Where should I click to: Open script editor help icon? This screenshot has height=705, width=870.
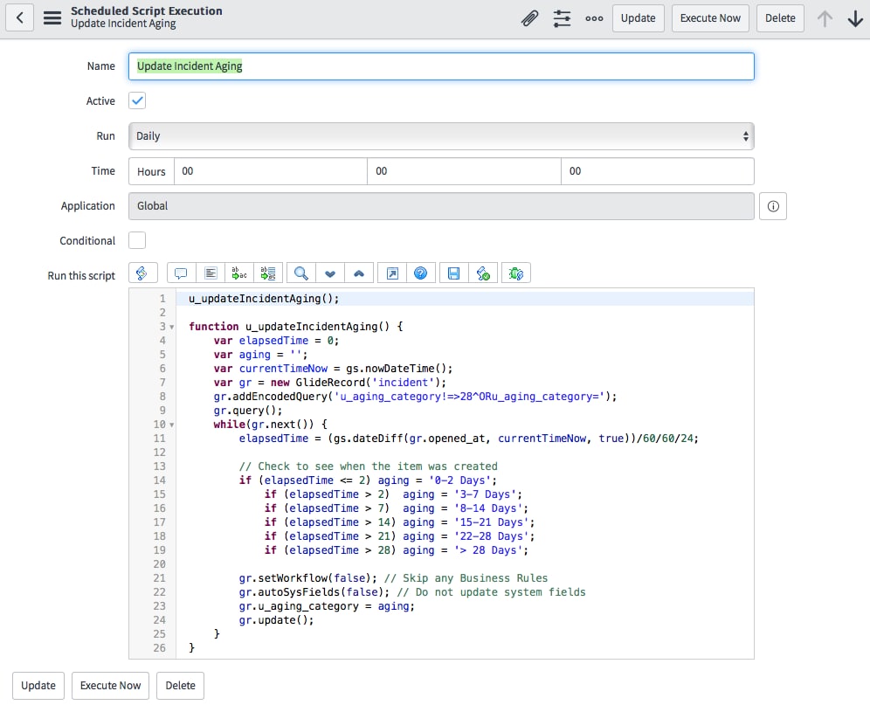421,273
